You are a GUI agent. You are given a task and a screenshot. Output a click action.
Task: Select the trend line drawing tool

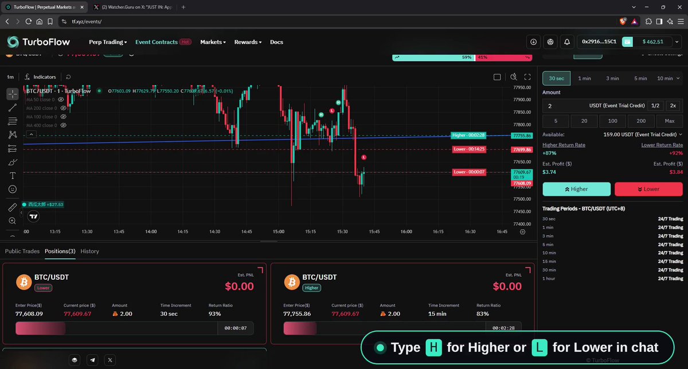(x=13, y=108)
